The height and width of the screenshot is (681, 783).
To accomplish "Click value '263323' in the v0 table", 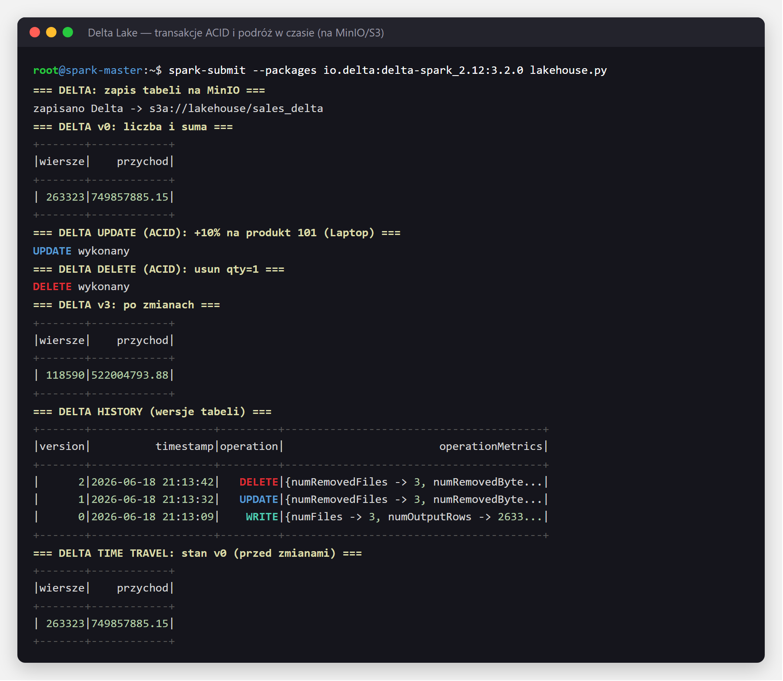I will coord(65,197).
